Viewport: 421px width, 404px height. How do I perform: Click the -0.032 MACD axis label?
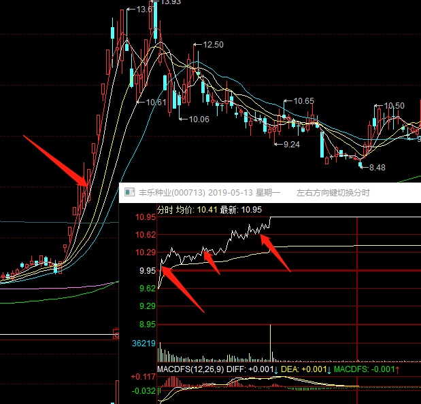[144, 391]
